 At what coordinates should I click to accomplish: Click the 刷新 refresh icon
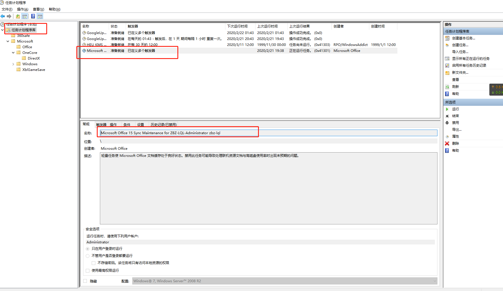point(447,87)
